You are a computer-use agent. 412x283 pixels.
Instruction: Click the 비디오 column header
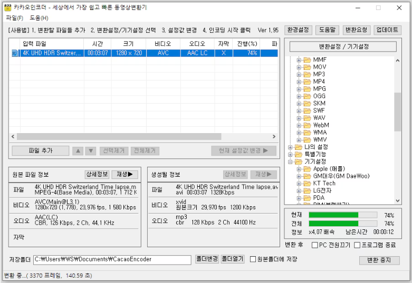[x=163, y=44]
